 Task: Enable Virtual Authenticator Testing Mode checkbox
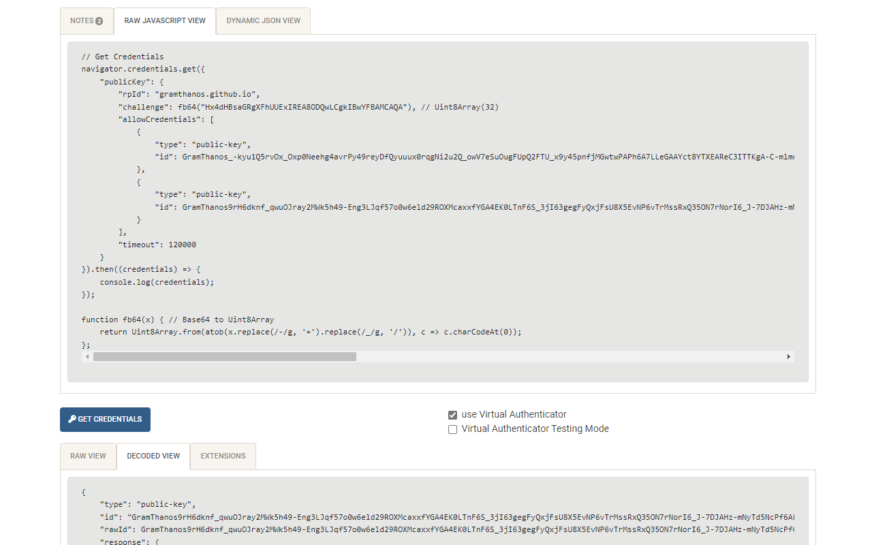(x=452, y=429)
